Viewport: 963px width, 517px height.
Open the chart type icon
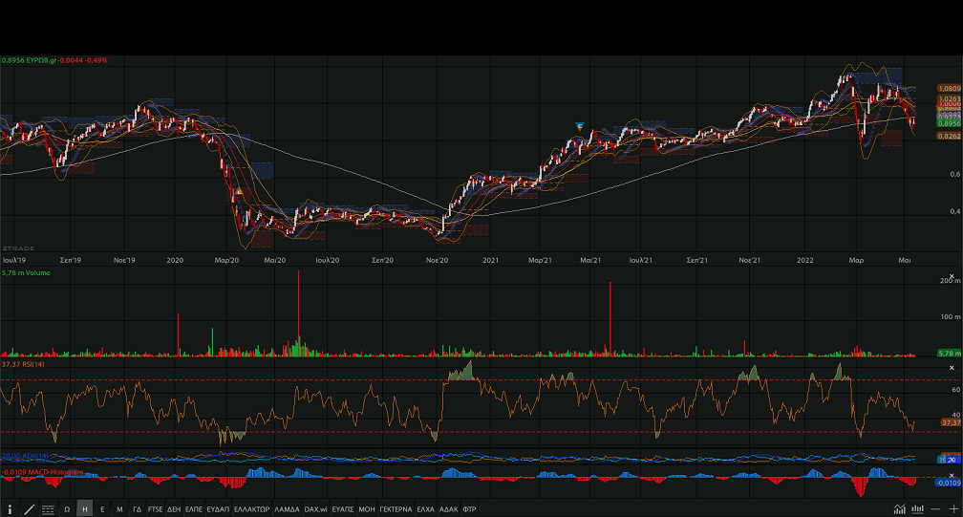[x=899, y=509]
